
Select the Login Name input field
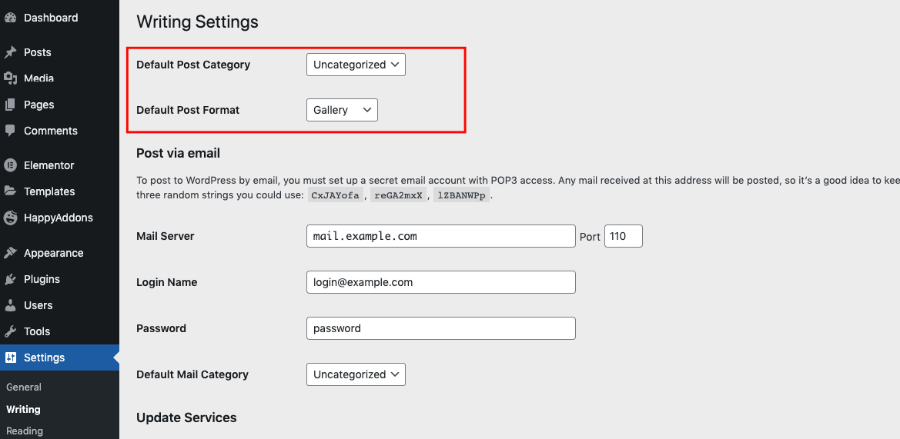click(x=441, y=282)
